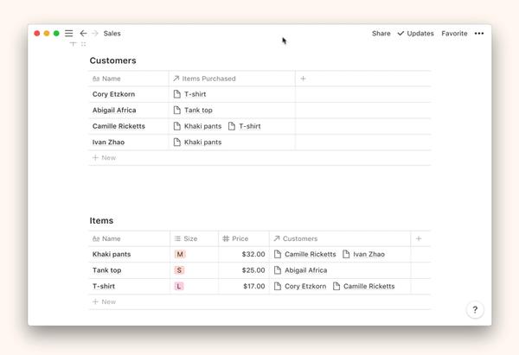The height and width of the screenshot is (355, 519).
Task: Open the Updates menu
Action: coord(415,34)
